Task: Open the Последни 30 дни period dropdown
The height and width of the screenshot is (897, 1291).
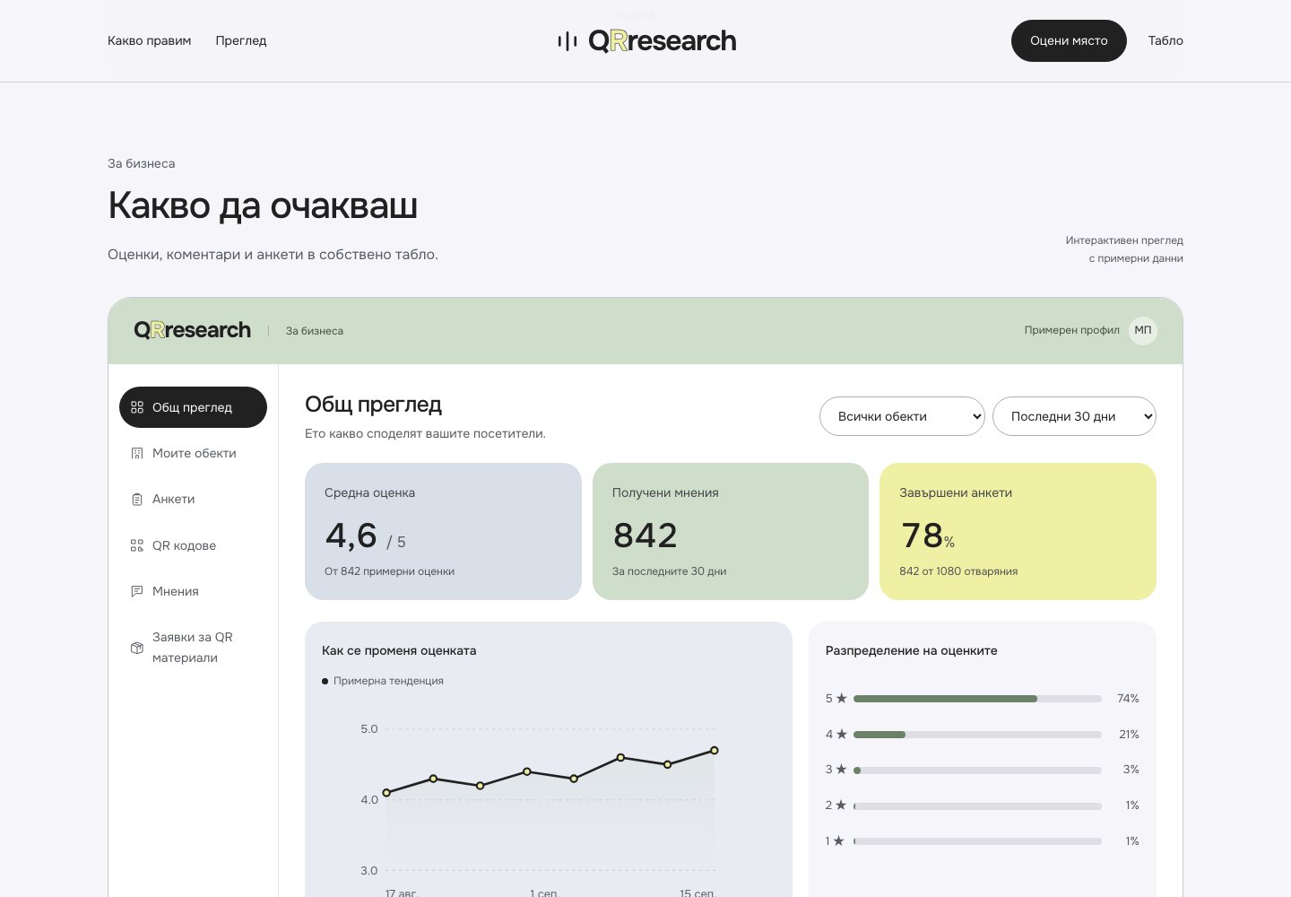Action: 1074,416
